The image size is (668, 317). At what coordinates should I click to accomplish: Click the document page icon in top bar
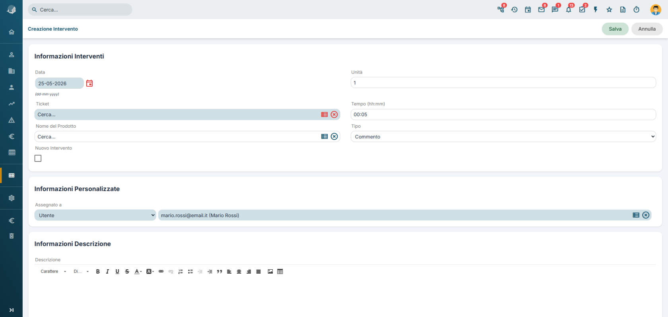(x=623, y=10)
